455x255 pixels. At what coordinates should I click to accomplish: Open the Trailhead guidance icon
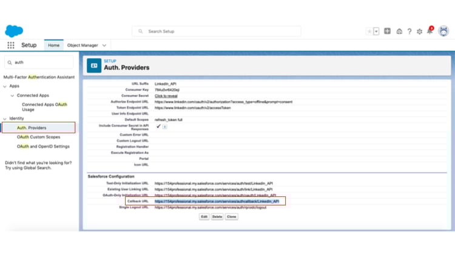pos(399,31)
